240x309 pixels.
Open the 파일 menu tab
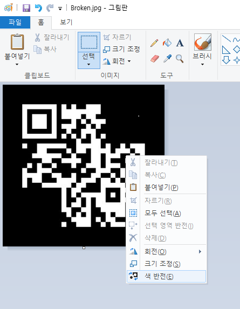pos(15,22)
